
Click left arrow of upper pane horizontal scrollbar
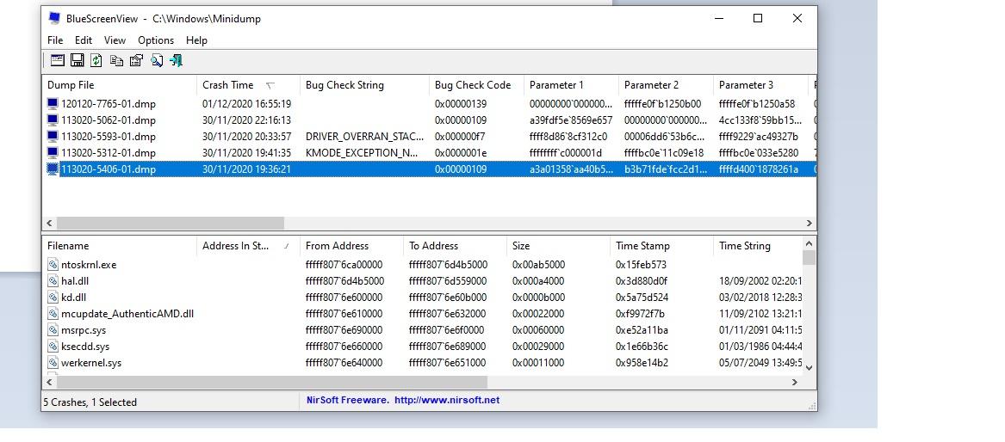[x=49, y=224]
